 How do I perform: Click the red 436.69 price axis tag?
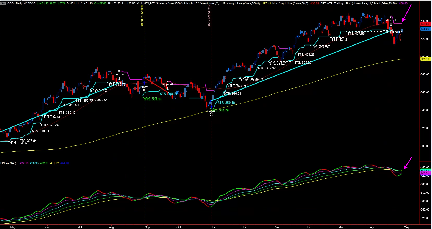tap(425, 24)
